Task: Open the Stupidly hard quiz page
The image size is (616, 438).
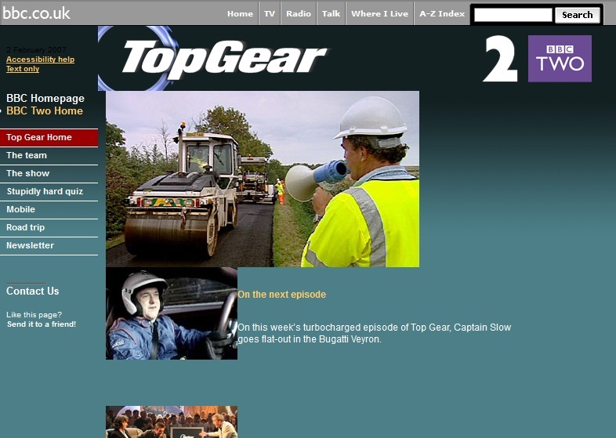Action: tap(45, 191)
